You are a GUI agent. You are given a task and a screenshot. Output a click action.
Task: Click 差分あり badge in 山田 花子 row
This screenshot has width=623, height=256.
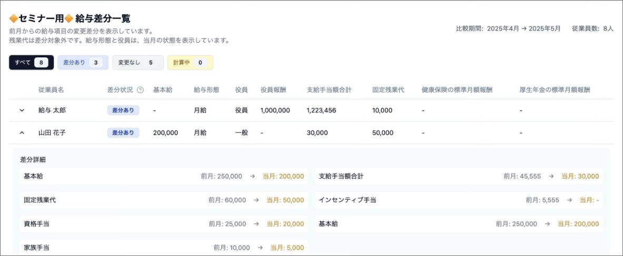123,133
